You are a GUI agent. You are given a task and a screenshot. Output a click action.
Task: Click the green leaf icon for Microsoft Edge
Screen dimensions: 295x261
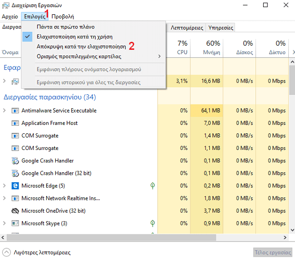click(x=153, y=186)
